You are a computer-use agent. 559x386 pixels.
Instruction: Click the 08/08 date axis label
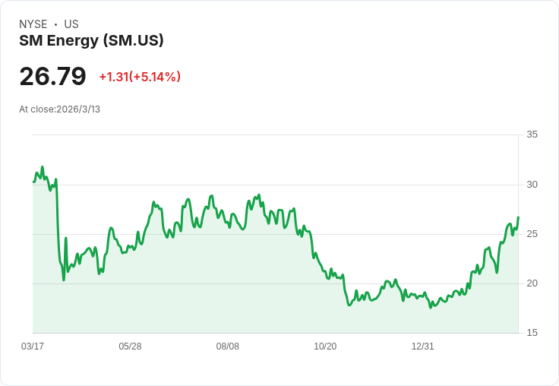pos(228,346)
